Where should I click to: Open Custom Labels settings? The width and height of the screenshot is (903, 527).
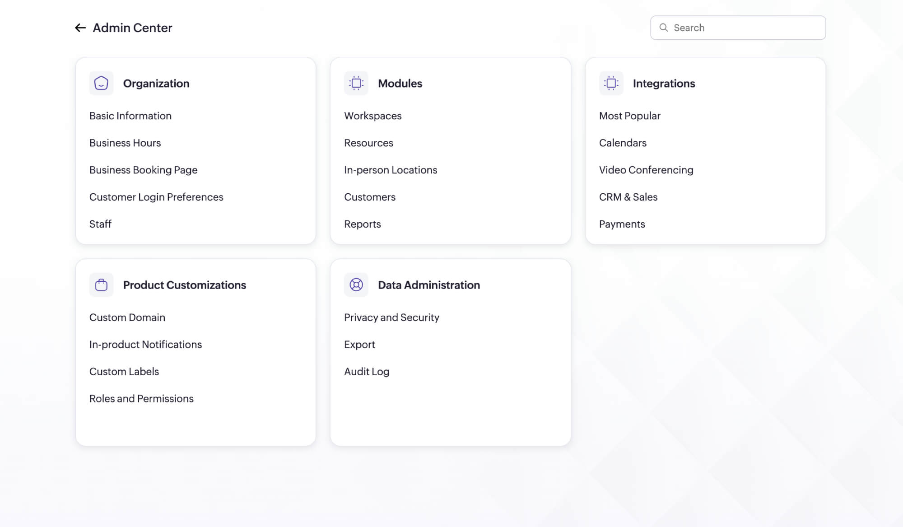124,372
